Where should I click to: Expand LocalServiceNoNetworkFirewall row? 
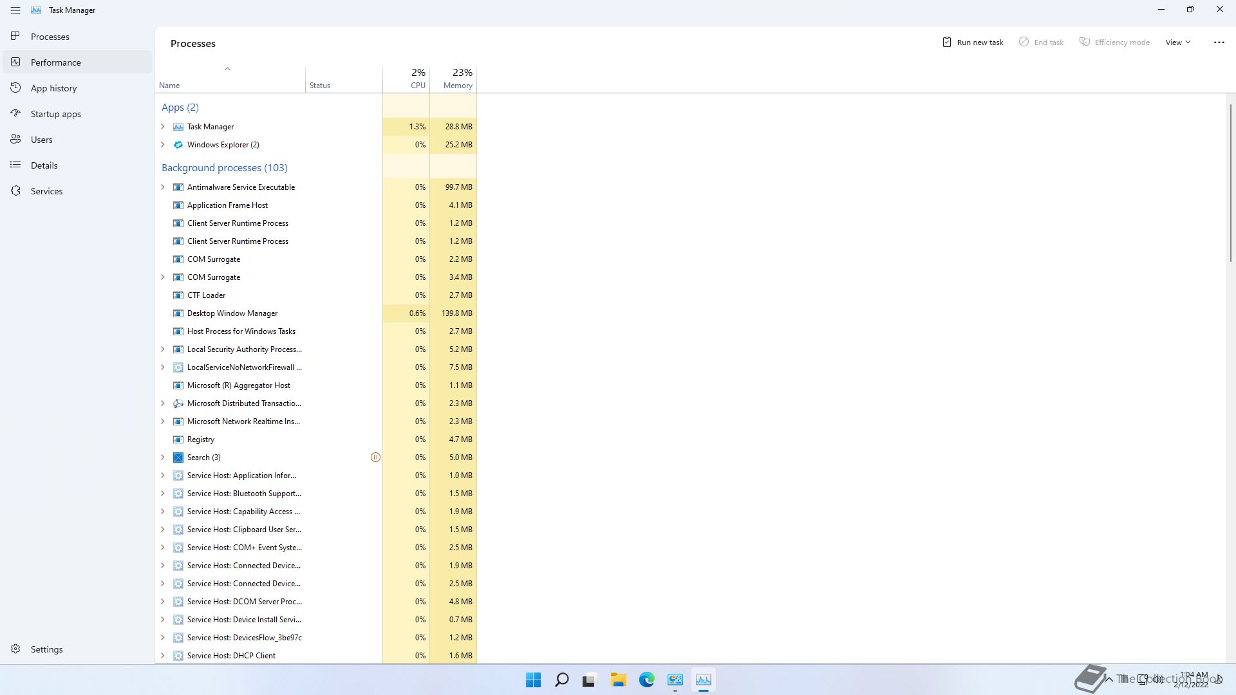(x=162, y=367)
